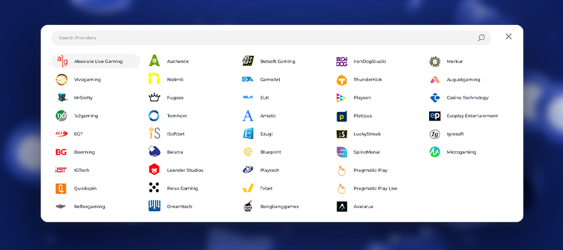Click the SpinoMenal gradient logo
Image resolution: width=563 pixels, height=250 pixels.
tap(342, 152)
